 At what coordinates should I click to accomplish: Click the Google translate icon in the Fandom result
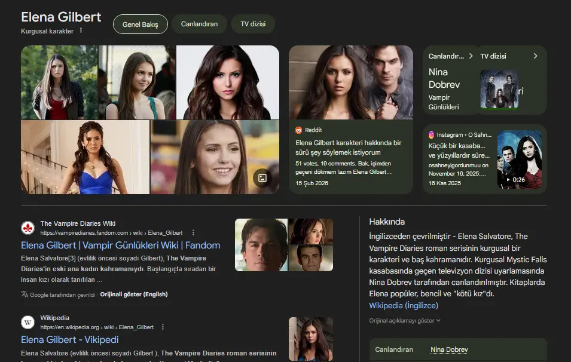coord(25,294)
